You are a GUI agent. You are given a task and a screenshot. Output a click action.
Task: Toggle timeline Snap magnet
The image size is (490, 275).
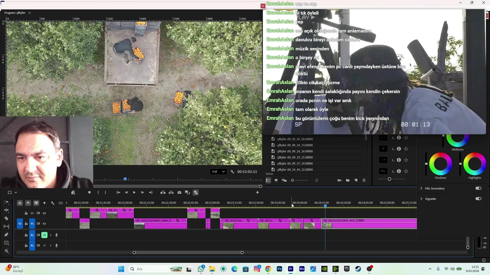tap(28, 203)
